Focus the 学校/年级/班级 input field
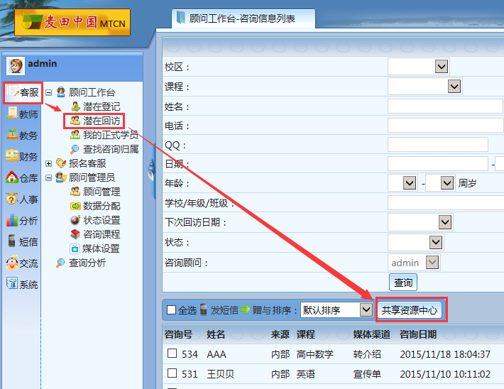This screenshot has width=504, height=389. click(x=446, y=203)
